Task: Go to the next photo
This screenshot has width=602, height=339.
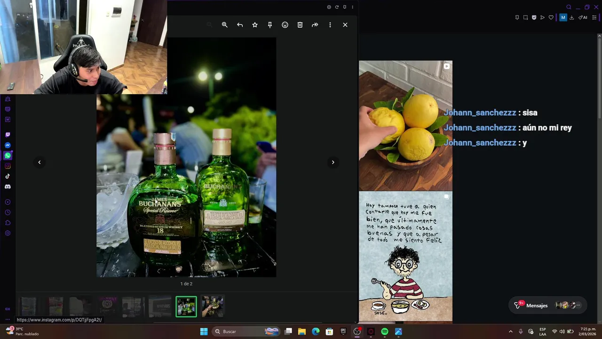Action: point(333,162)
